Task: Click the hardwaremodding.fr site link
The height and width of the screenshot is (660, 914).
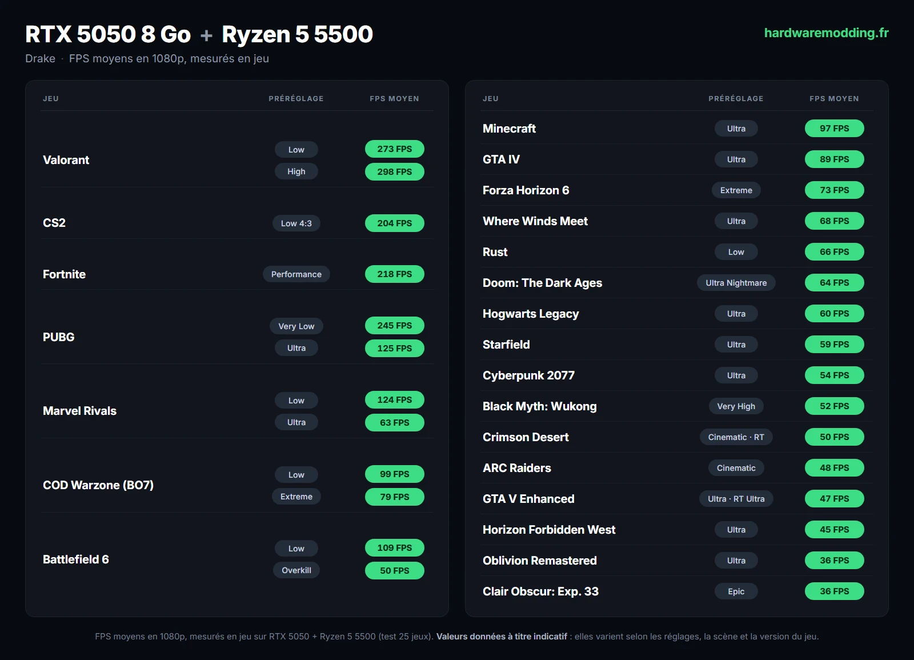Action: 826,33
